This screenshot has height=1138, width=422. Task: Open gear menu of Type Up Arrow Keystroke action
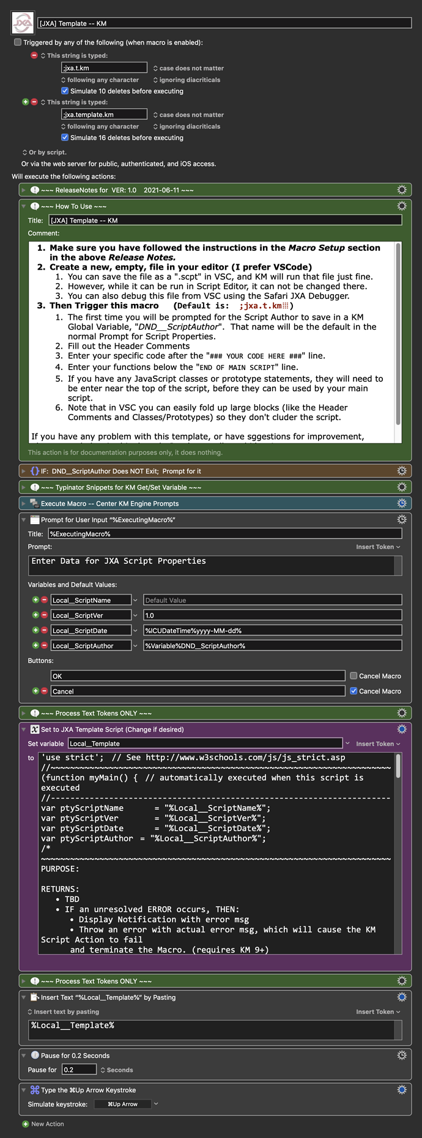pyautogui.click(x=402, y=1090)
